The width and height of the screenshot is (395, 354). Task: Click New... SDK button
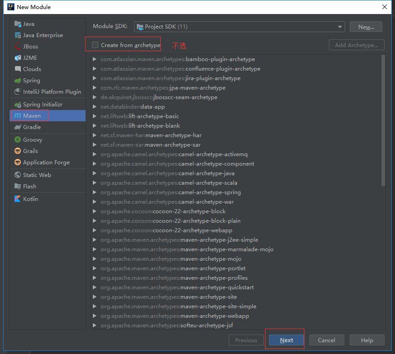366,27
